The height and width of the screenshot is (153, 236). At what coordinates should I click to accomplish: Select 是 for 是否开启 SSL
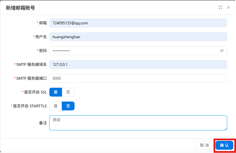click(x=56, y=92)
